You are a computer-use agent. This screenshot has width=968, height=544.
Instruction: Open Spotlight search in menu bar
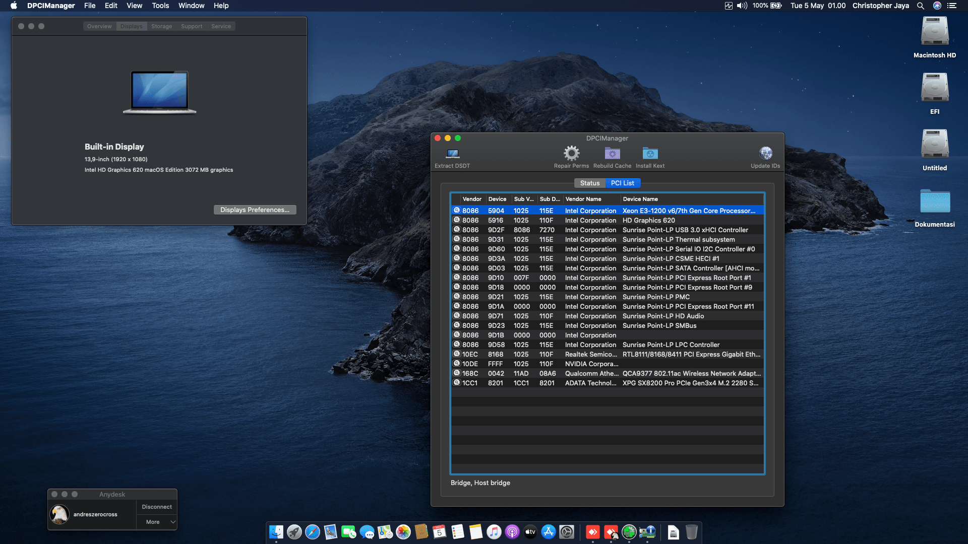point(921,6)
